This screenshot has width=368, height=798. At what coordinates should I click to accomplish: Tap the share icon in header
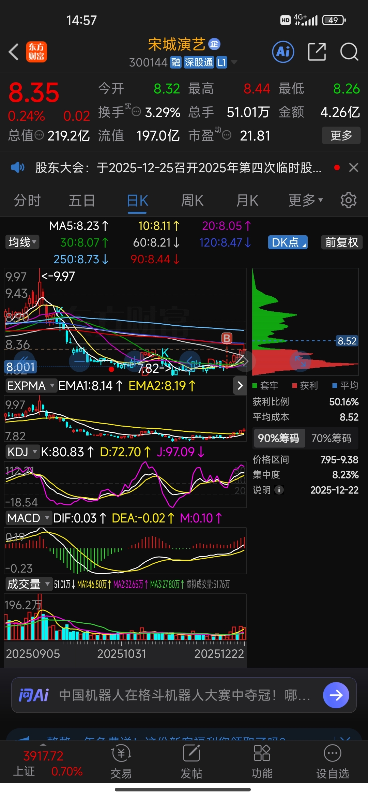coord(317,52)
